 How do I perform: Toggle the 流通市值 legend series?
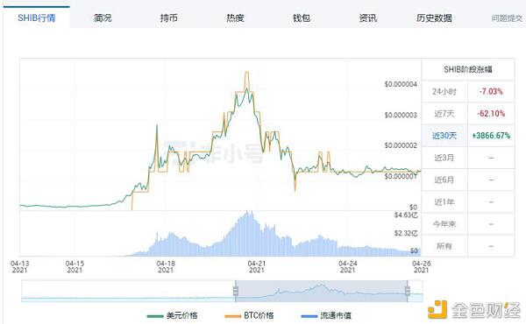326,315
